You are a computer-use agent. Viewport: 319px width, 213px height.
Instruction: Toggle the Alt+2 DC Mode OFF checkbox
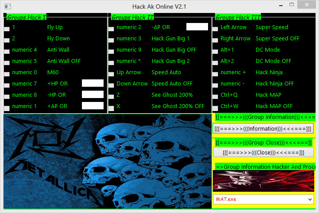click(x=215, y=62)
